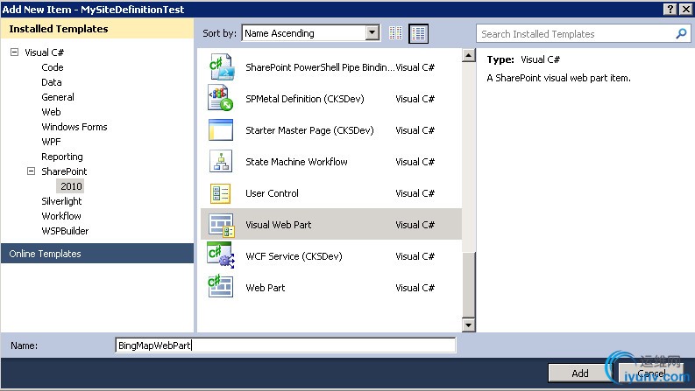Open the dialog help question mark
695x391 pixels.
670,9
